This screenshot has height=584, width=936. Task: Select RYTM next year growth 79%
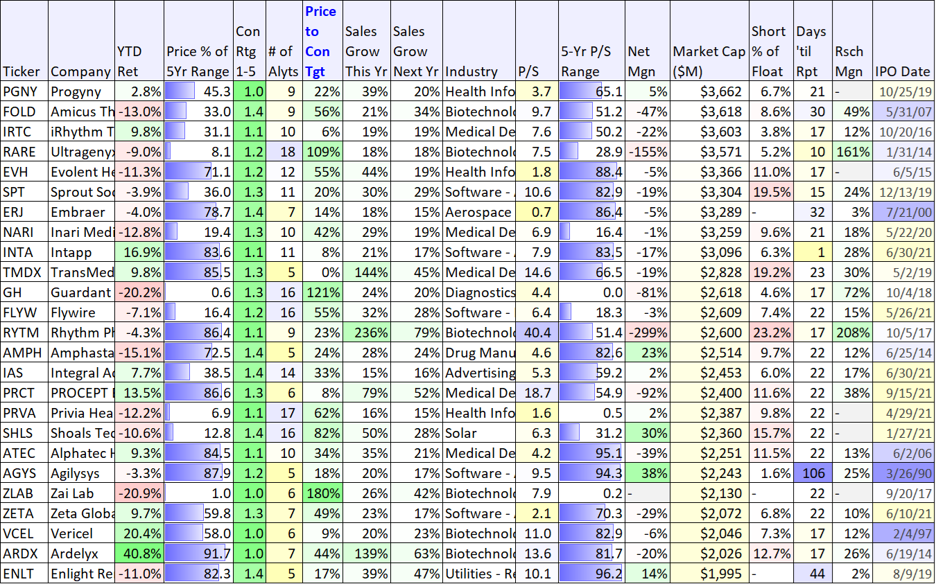pyautogui.click(x=416, y=333)
